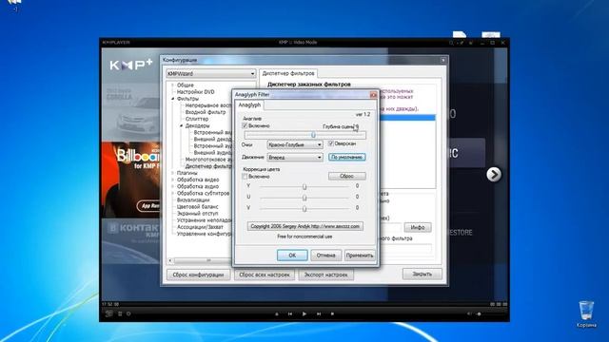Toggle the Оверскан checkbox
The image size is (609, 342).
pos(331,143)
